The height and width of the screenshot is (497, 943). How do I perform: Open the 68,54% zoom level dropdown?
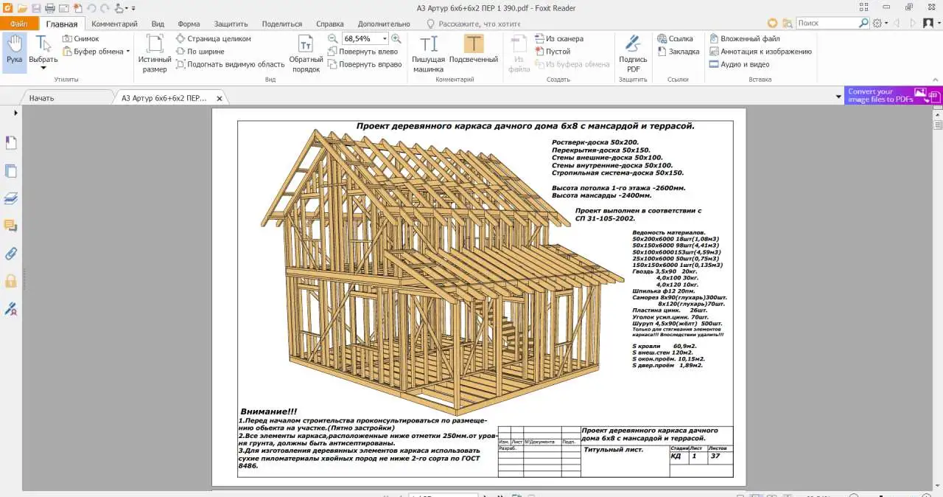[385, 38]
